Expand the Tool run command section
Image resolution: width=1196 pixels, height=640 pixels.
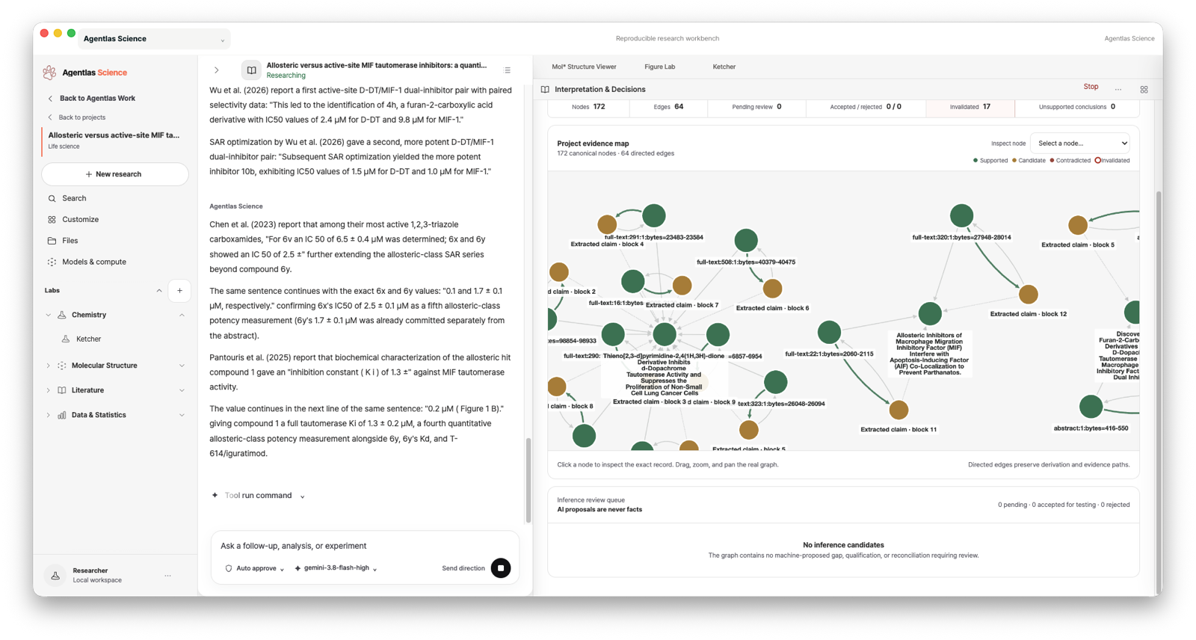303,496
